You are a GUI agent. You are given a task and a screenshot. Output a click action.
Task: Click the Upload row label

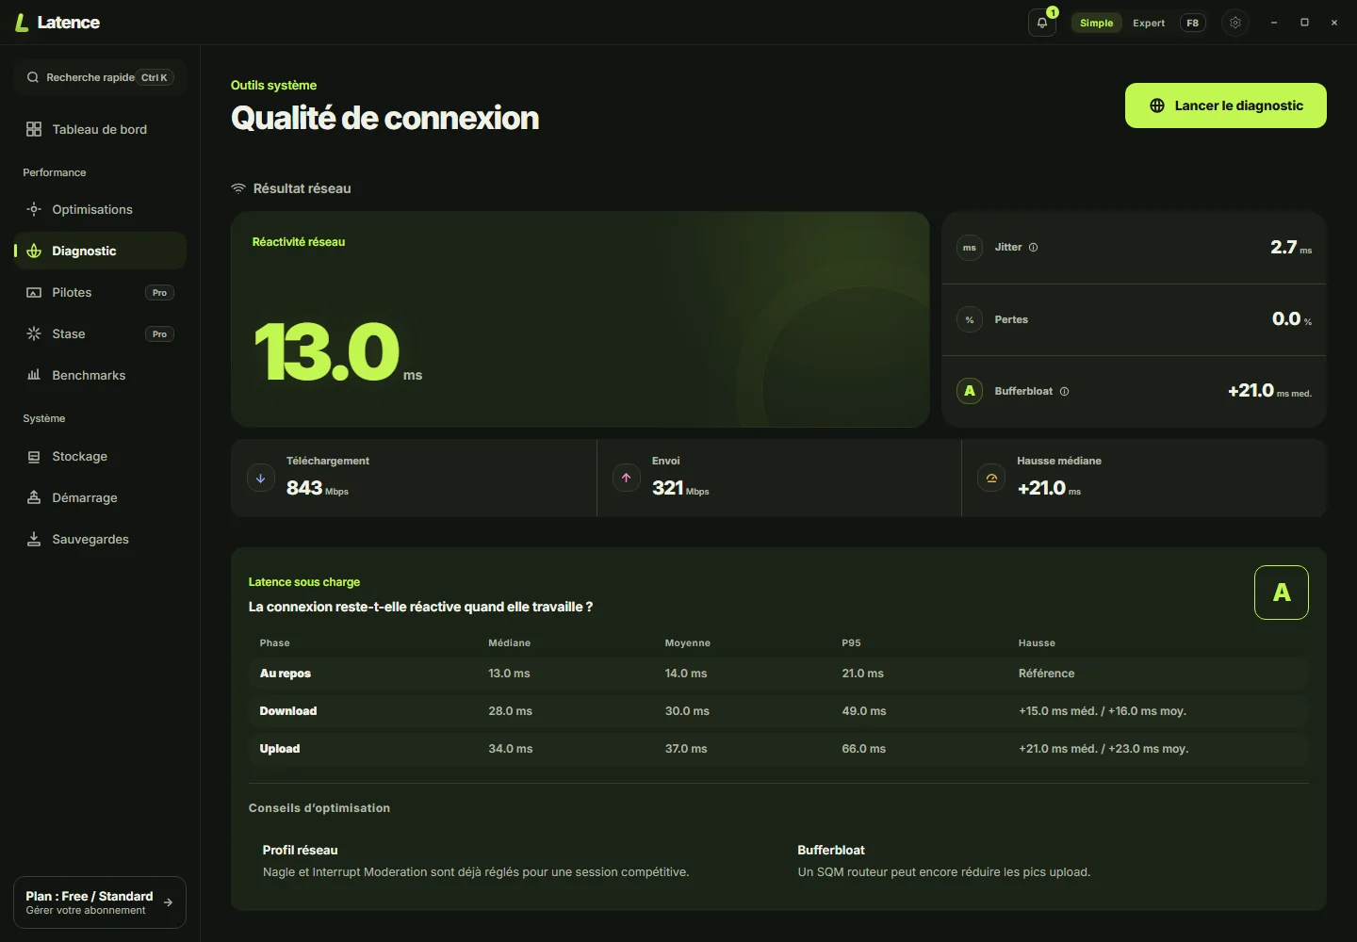pyautogui.click(x=280, y=749)
